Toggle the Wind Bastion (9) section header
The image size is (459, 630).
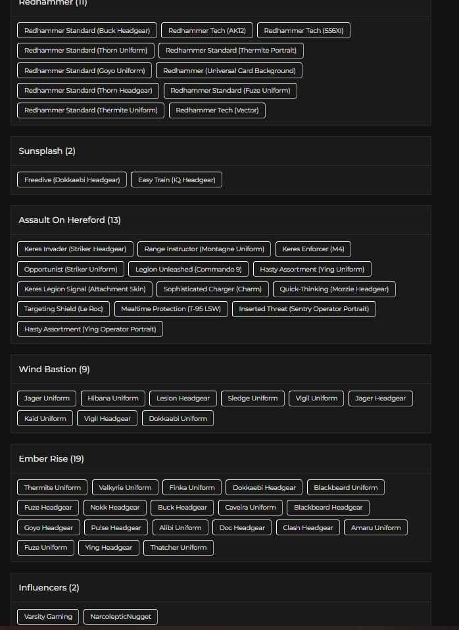[x=54, y=370]
